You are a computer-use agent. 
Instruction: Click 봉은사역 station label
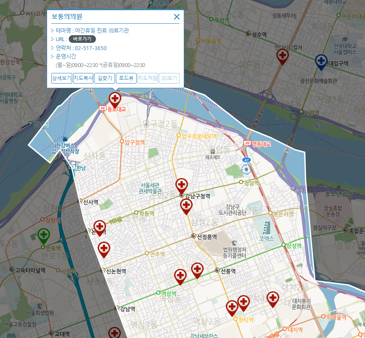(284, 214)
